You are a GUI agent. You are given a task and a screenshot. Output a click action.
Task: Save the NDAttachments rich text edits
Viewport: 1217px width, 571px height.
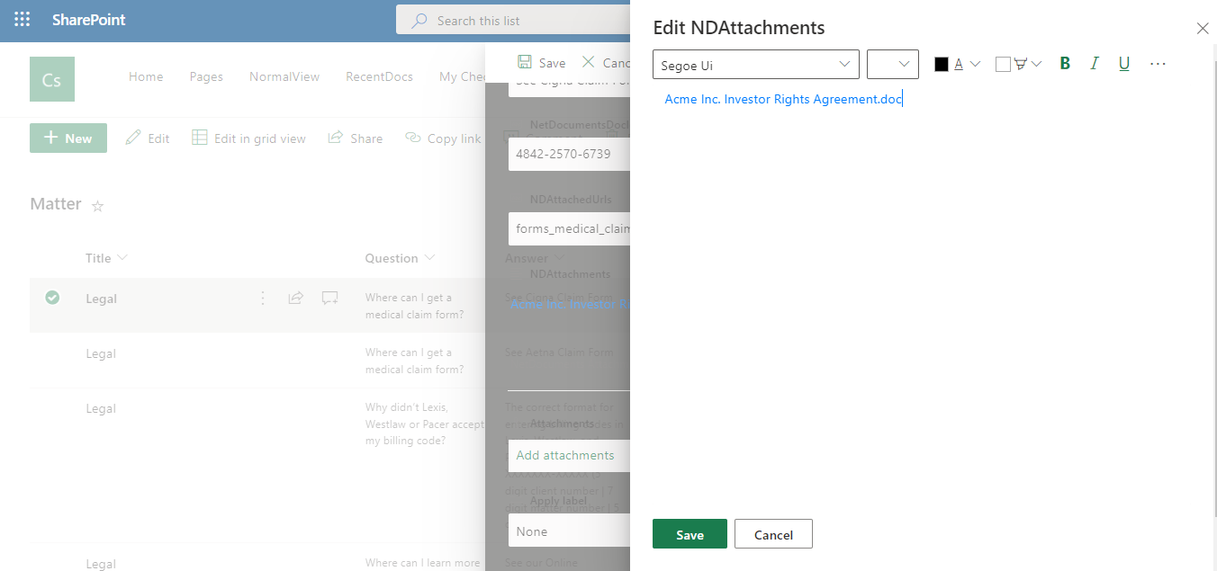point(690,534)
